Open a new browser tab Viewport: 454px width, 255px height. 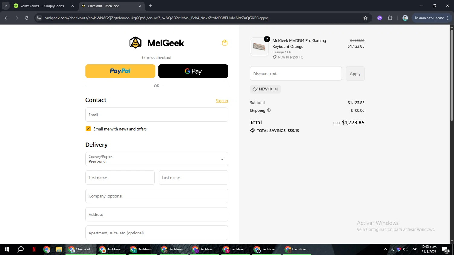coord(150,6)
